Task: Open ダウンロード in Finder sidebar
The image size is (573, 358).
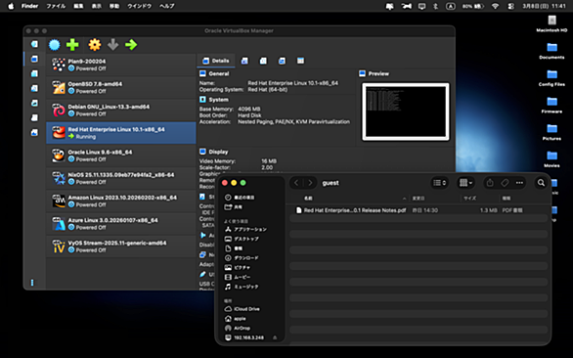Action: (246, 258)
